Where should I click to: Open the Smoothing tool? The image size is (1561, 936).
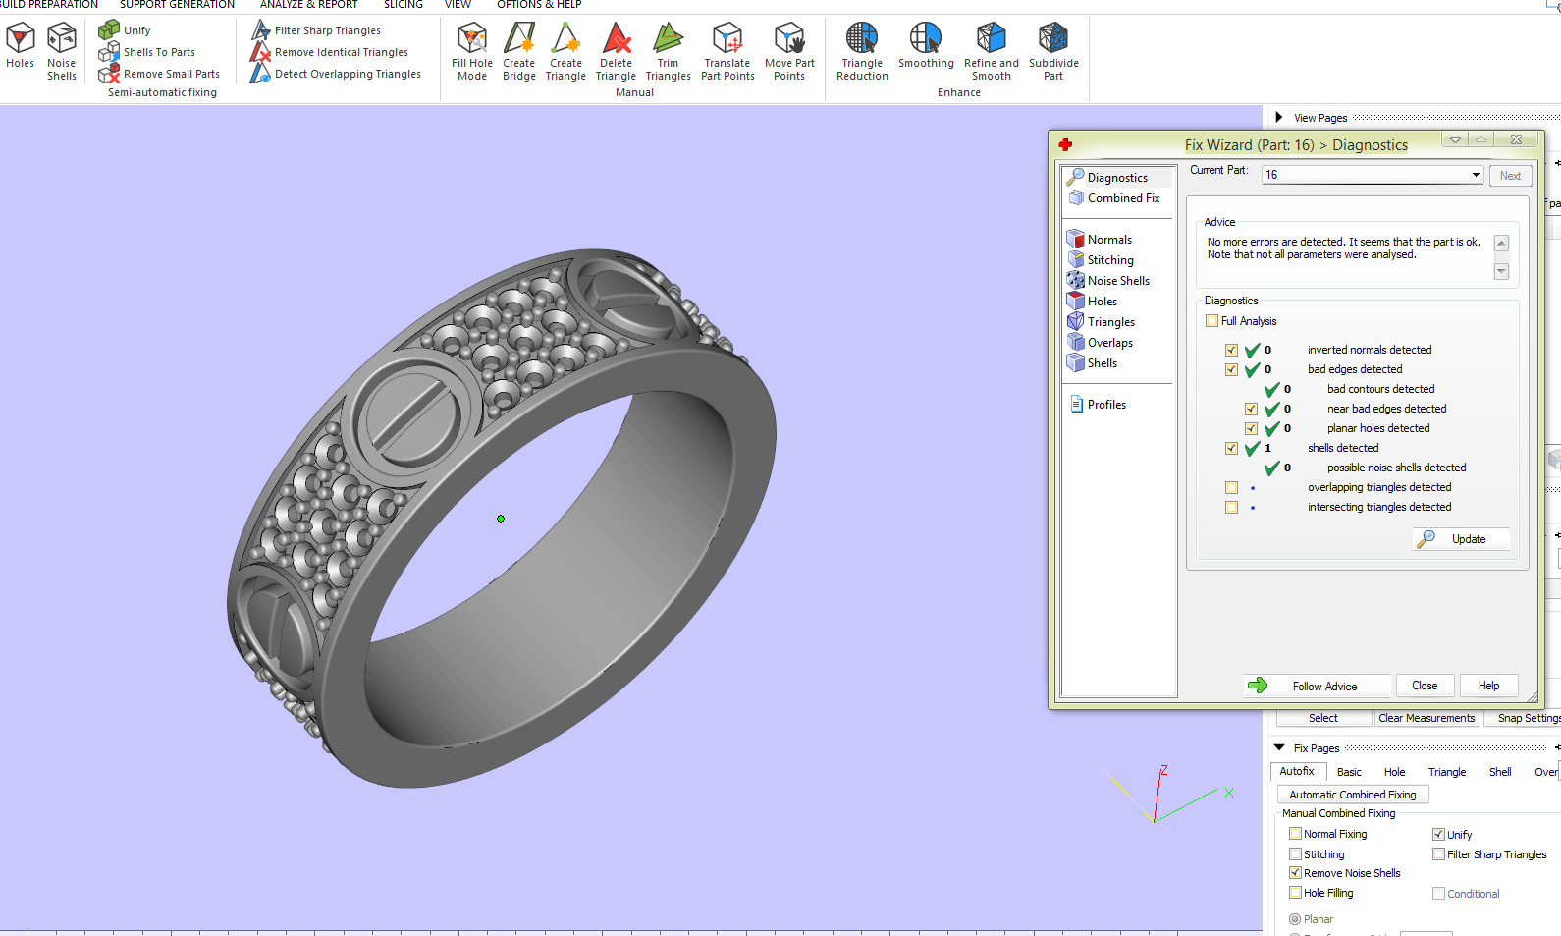pos(926,46)
